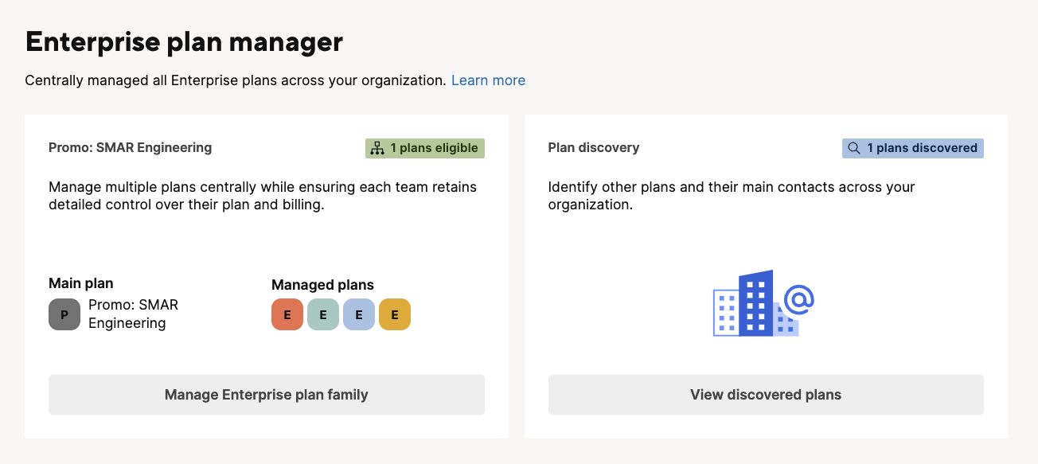This screenshot has width=1038, height=464.
Task: Open the orange E managed plan
Action: click(287, 314)
